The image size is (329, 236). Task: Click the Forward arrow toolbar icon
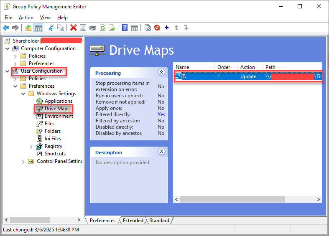[15, 28]
